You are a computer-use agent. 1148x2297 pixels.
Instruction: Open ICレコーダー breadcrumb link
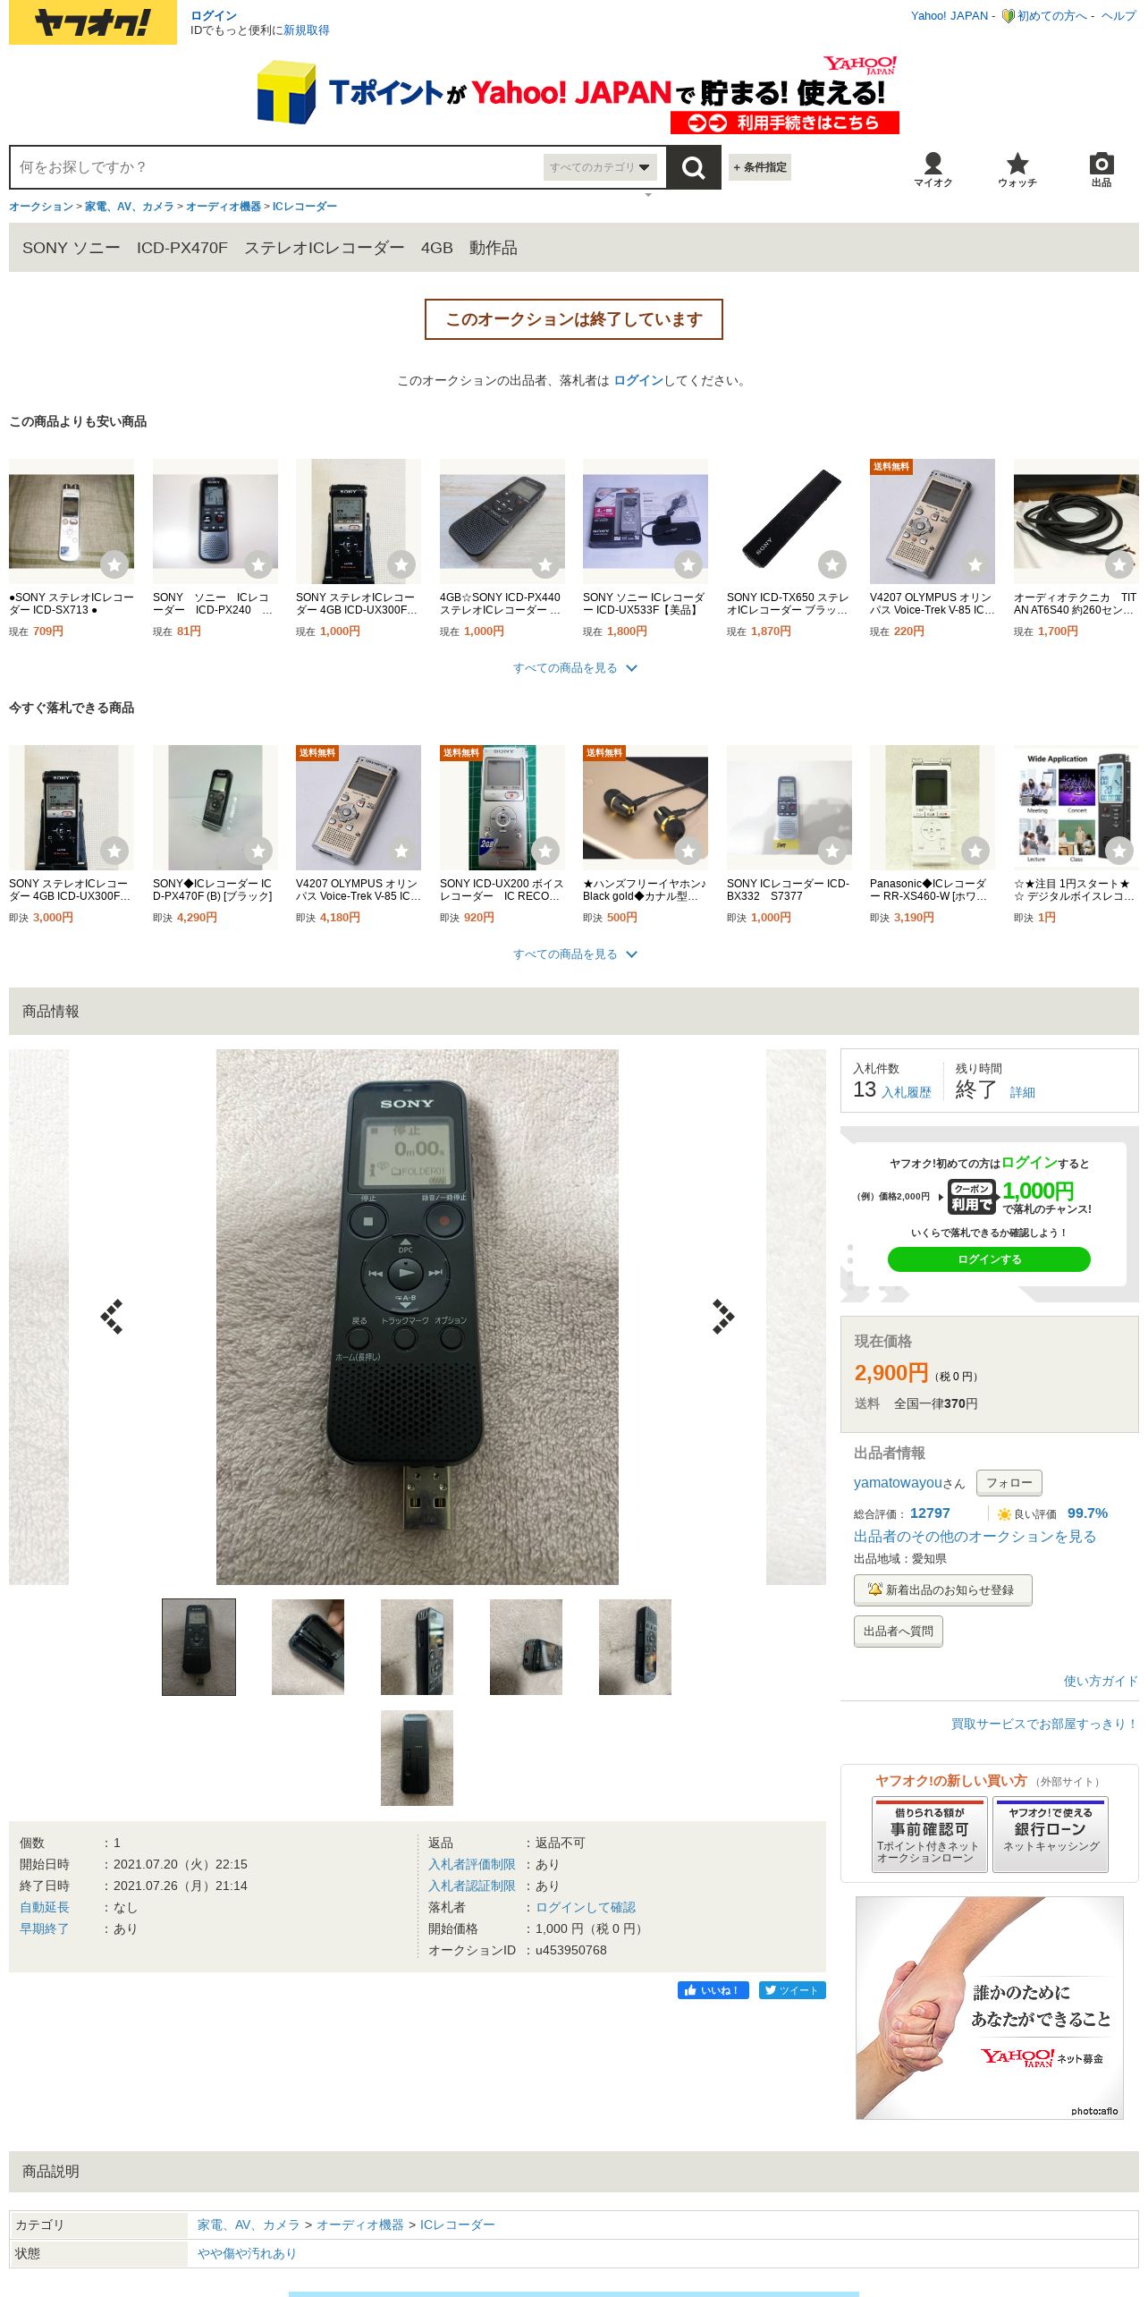(305, 207)
